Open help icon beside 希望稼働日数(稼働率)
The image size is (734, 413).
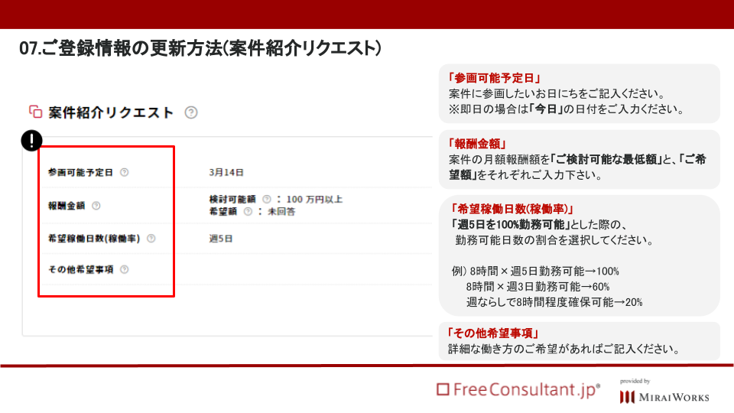[151, 239]
